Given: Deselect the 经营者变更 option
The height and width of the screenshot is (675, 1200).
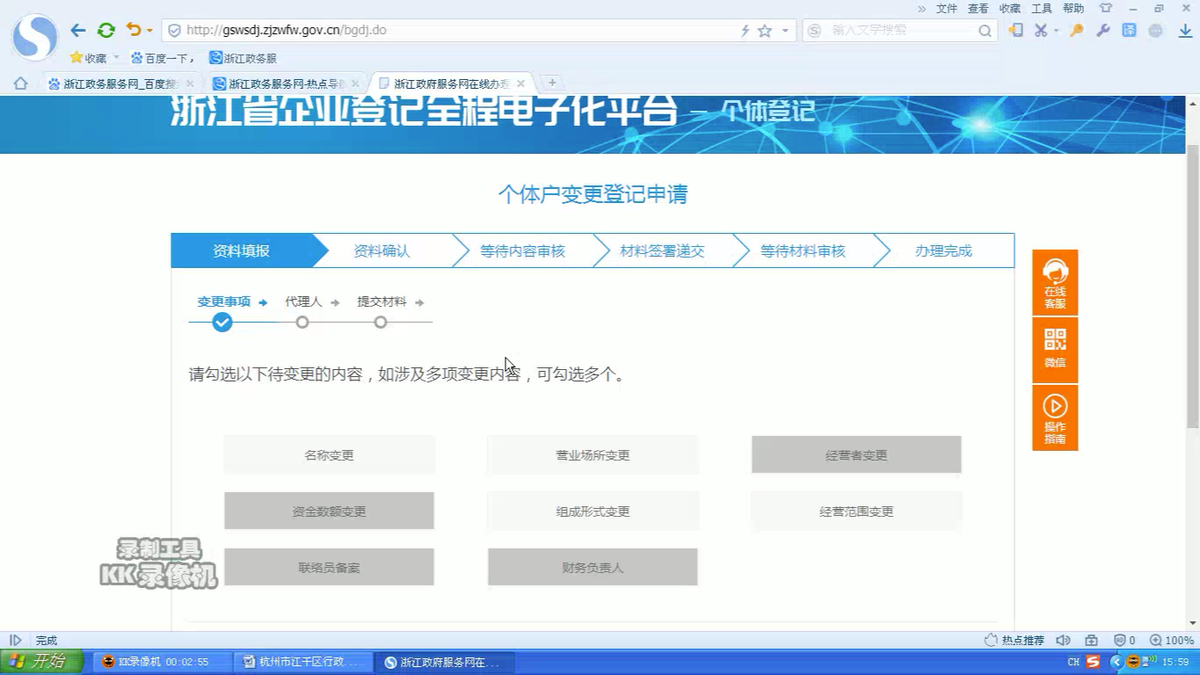Looking at the screenshot, I should (855, 454).
